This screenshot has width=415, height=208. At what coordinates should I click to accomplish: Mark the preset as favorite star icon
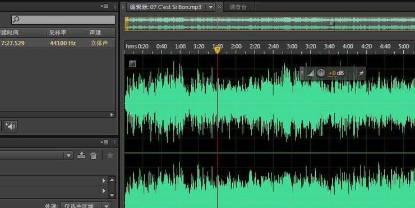pos(110,155)
